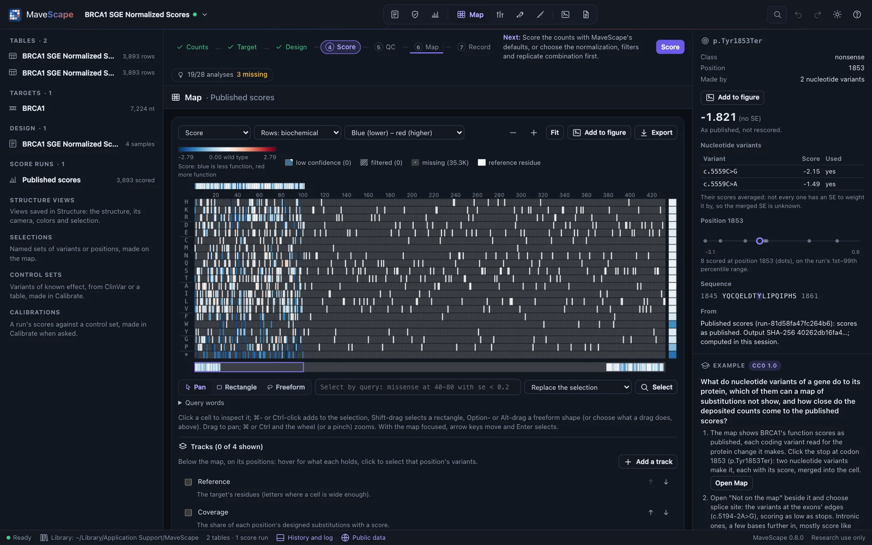This screenshot has height=545, width=872.
Task: Open the BRCA1 SGE Normalized Scores project chevron
Action: click(204, 14)
